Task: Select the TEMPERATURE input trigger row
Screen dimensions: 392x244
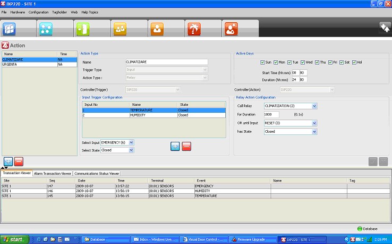Action: pos(154,110)
